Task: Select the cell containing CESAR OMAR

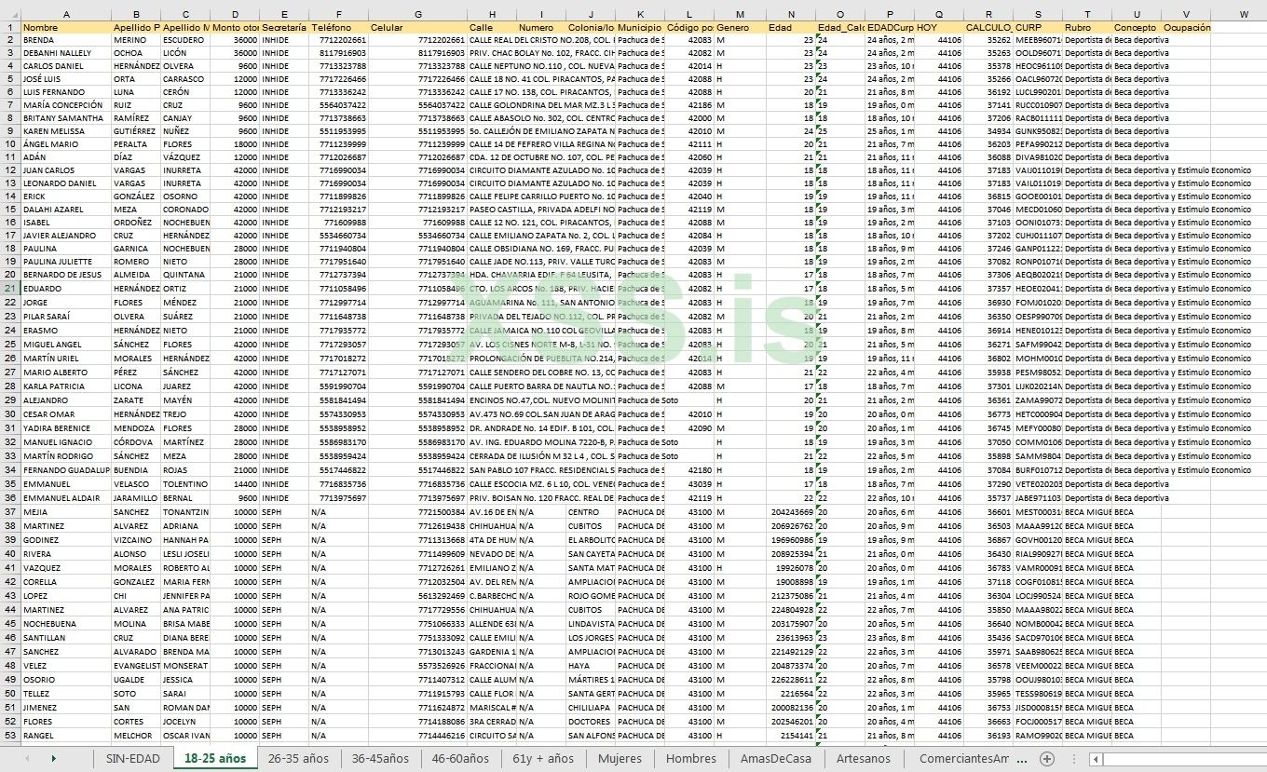Action: coord(66,413)
